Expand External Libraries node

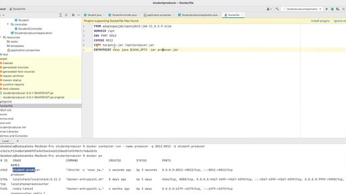(x=9, y=131)
